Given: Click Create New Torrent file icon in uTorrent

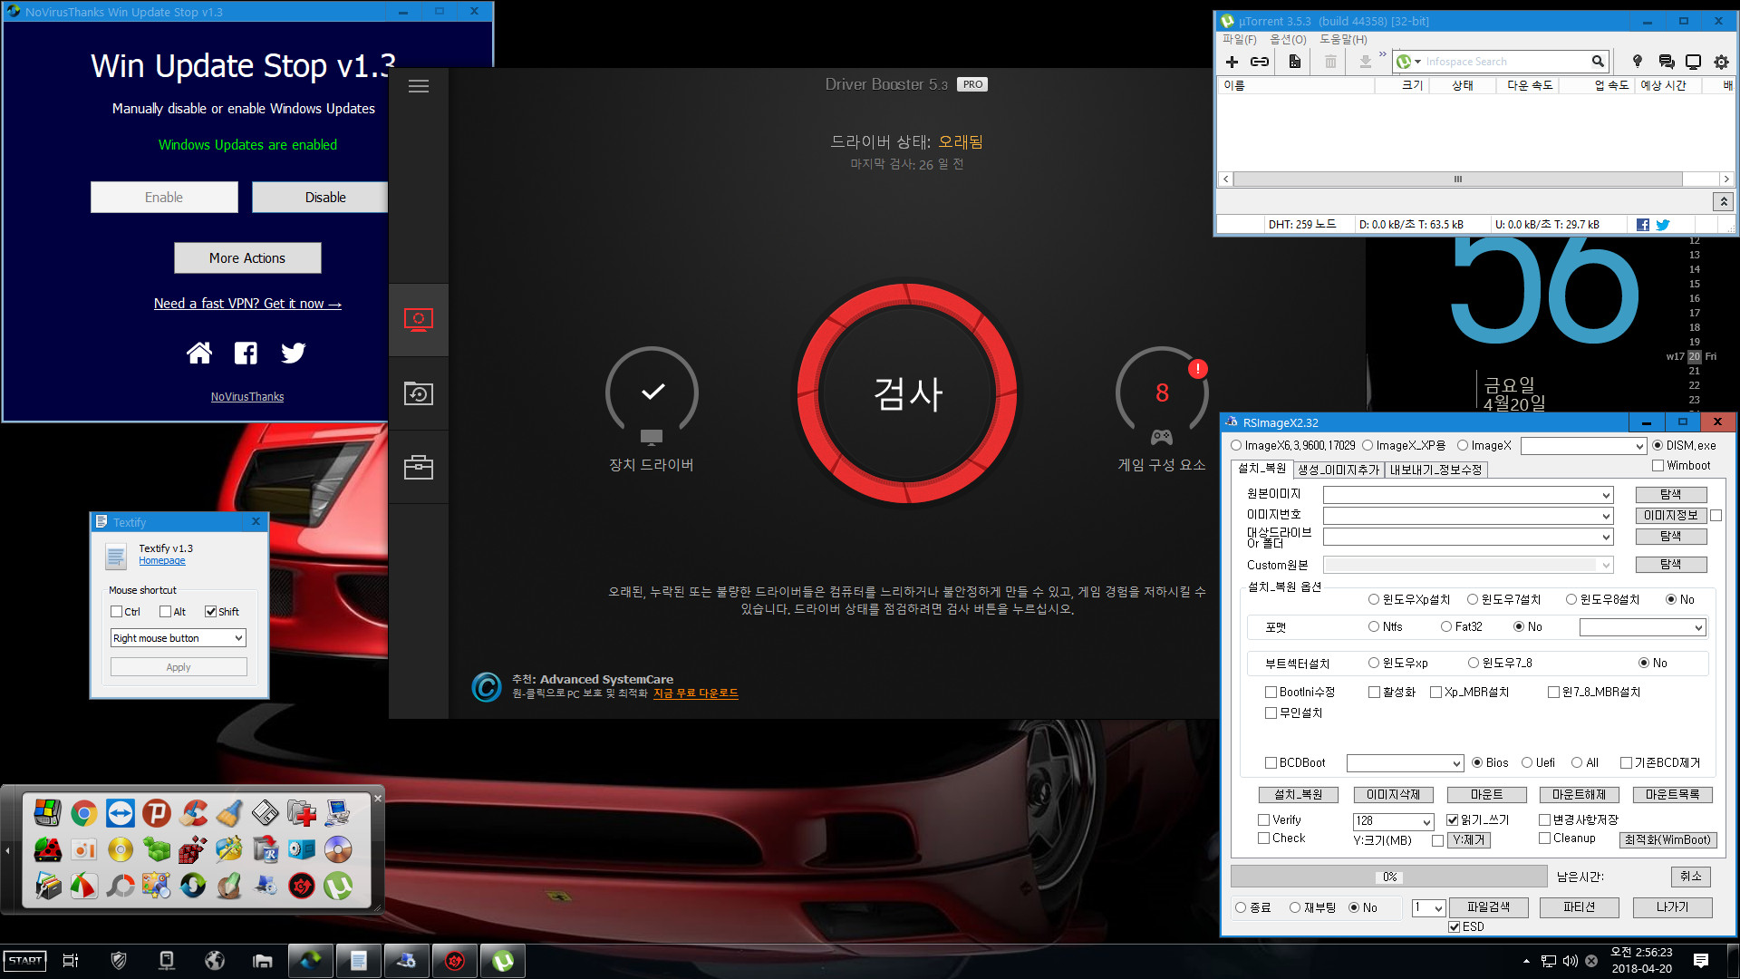Looking at the screenshot, I should (1294, 62).
